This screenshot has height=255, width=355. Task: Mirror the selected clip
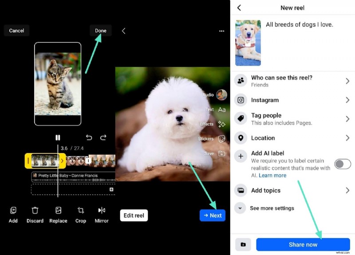click(x=102, y=211)
